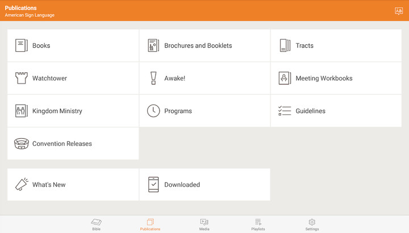Image resolution: width=409 pixels, height=233 pixels.
Task: Click the Tracts icon
Action: [x=285, y=45]
